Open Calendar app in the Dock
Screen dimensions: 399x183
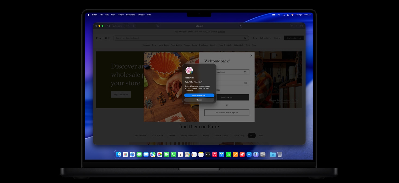click(180, 155)
